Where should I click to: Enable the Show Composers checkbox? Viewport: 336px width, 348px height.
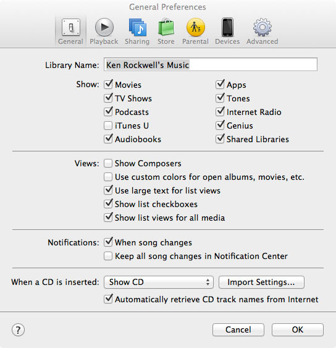click(x=108, y=163)
